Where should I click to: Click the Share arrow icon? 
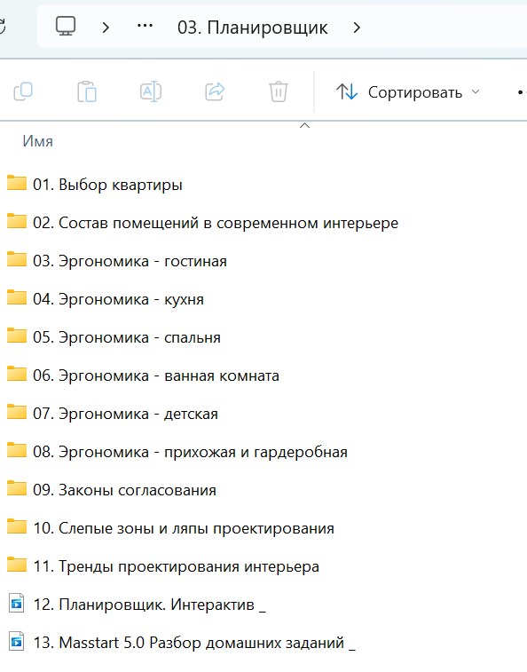point(215,91)
